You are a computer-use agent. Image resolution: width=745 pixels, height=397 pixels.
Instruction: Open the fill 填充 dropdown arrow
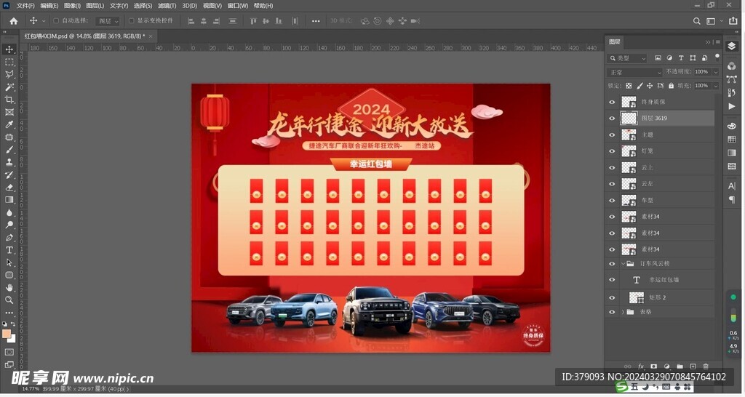[716, 86]
